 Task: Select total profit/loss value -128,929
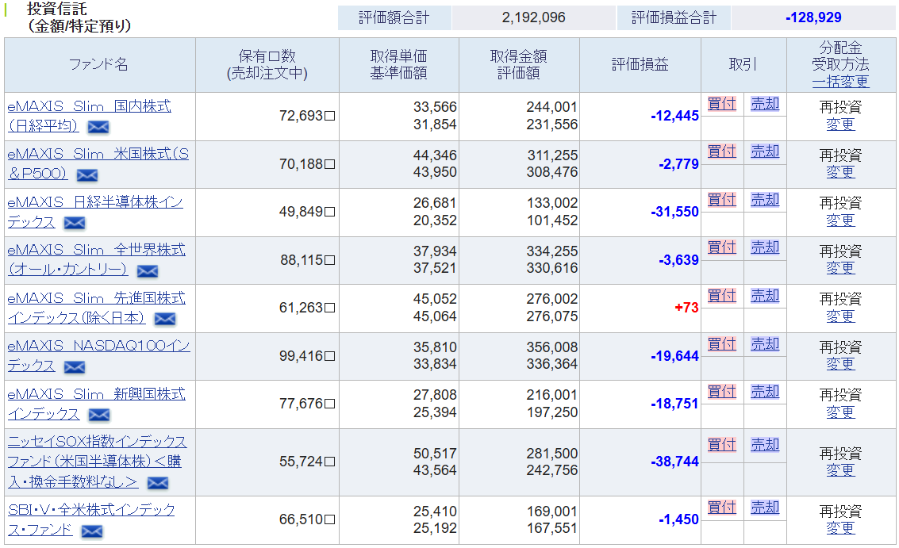[813, 17]
